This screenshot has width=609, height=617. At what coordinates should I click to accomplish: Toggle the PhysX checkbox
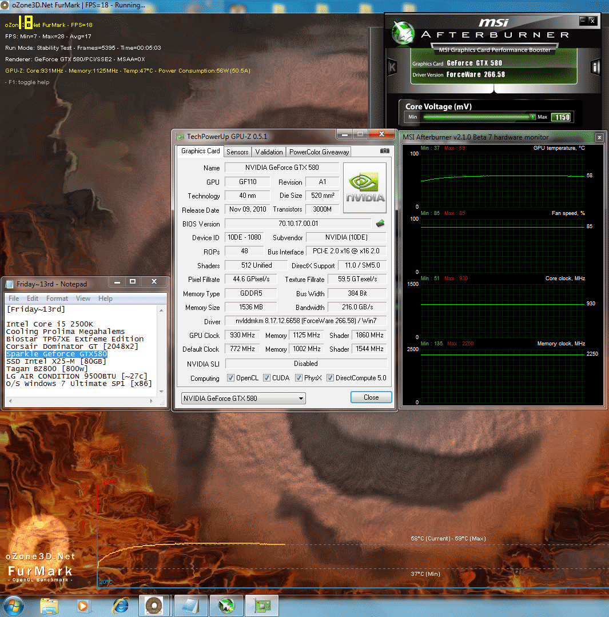click(x=299, y=378)
